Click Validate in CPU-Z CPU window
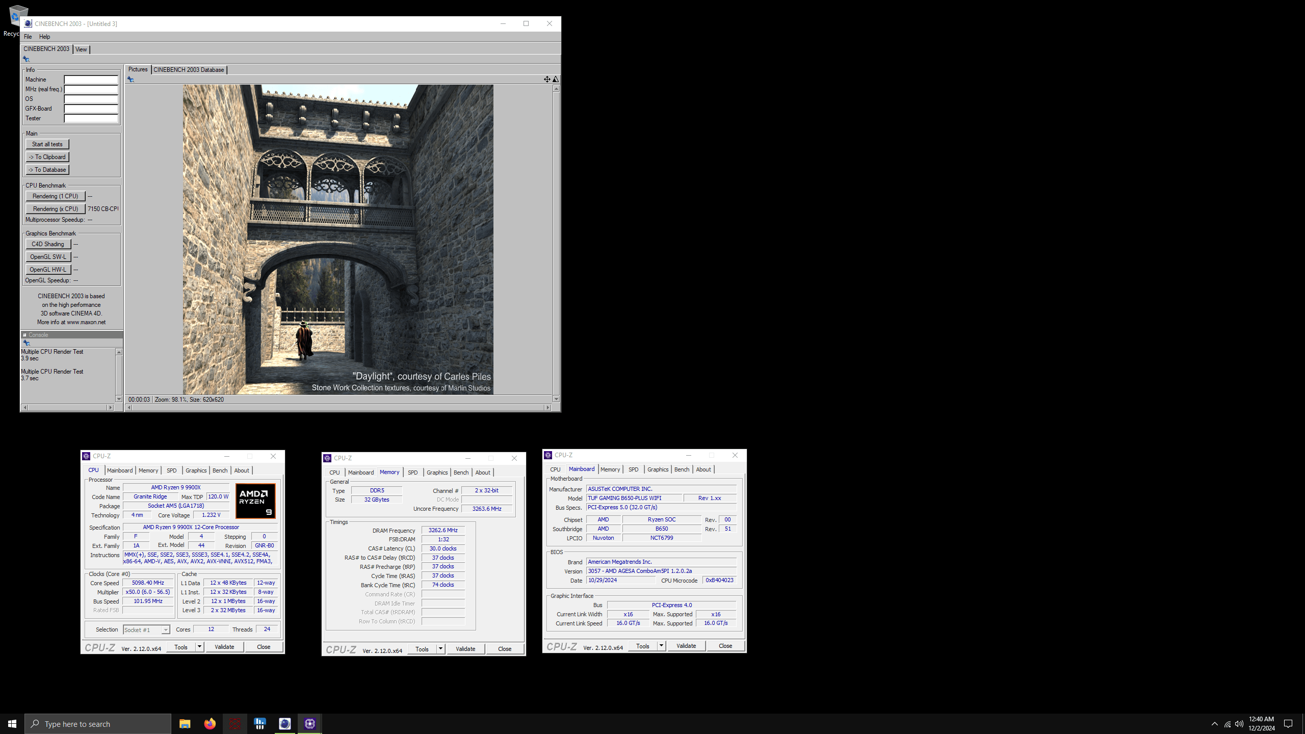The height and width of the screenshot is (734, 1305). coord(224,647)
